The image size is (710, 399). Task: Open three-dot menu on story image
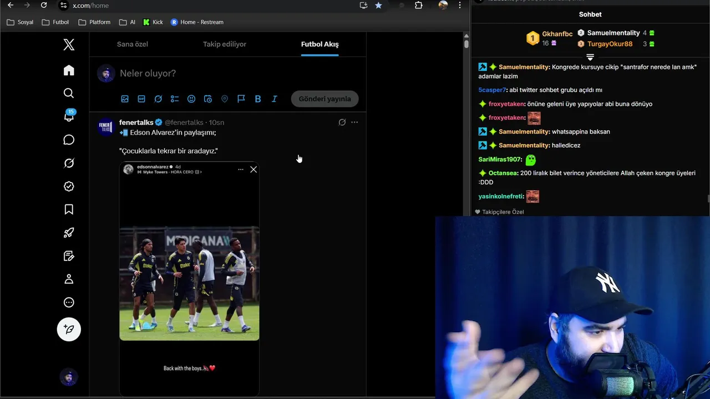tap(241, 170)
